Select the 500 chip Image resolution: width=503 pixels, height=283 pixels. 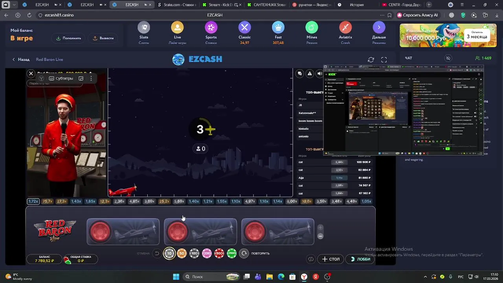[219, 254]
